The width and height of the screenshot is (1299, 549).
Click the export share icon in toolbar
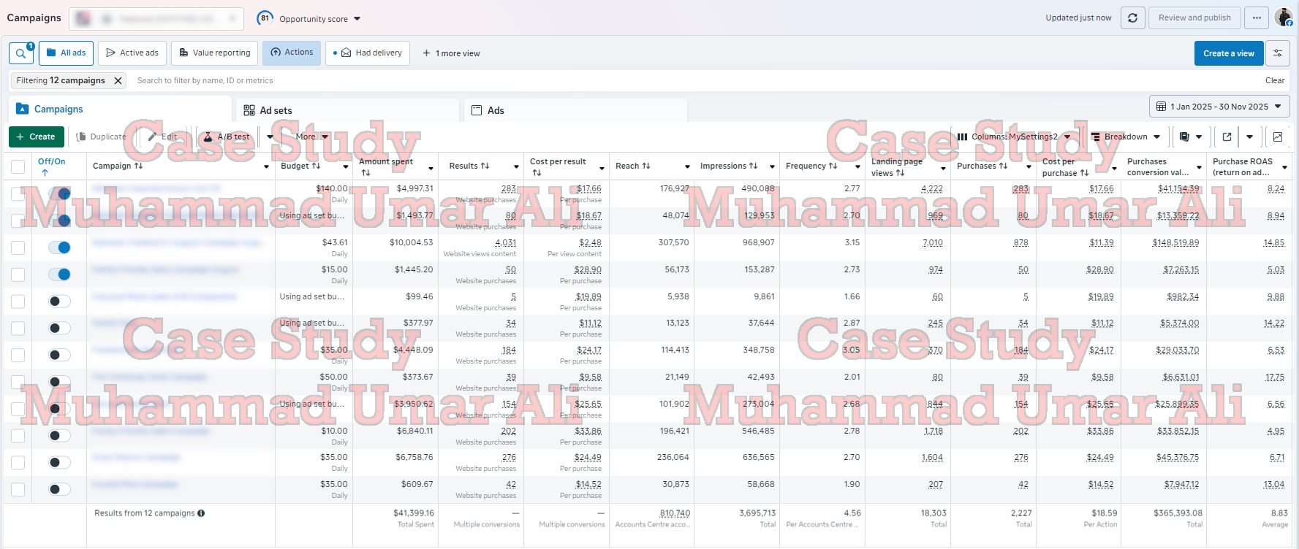pyautogui.click(x=1227, y=137)
